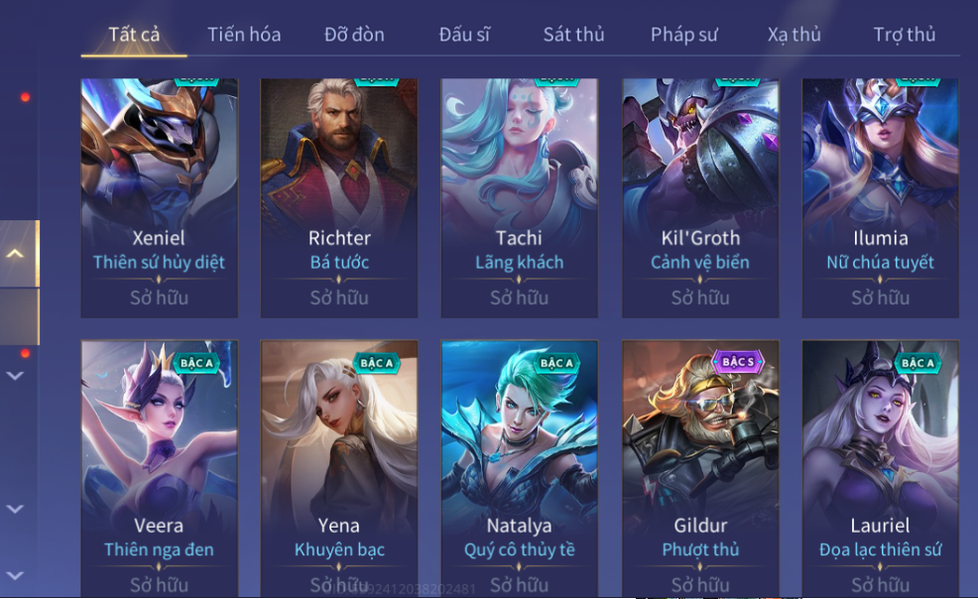
Task: Open the Tất cả tab
Action: click(134, 35)
